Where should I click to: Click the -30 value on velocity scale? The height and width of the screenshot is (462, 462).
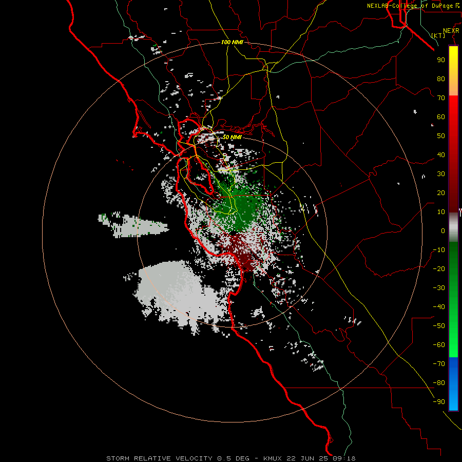point(439,288)
